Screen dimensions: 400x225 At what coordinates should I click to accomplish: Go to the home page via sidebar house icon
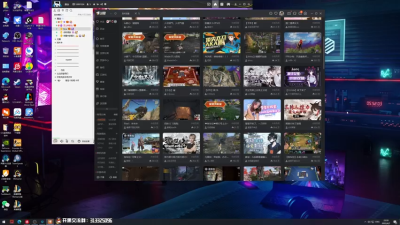(x=97, y=38)
